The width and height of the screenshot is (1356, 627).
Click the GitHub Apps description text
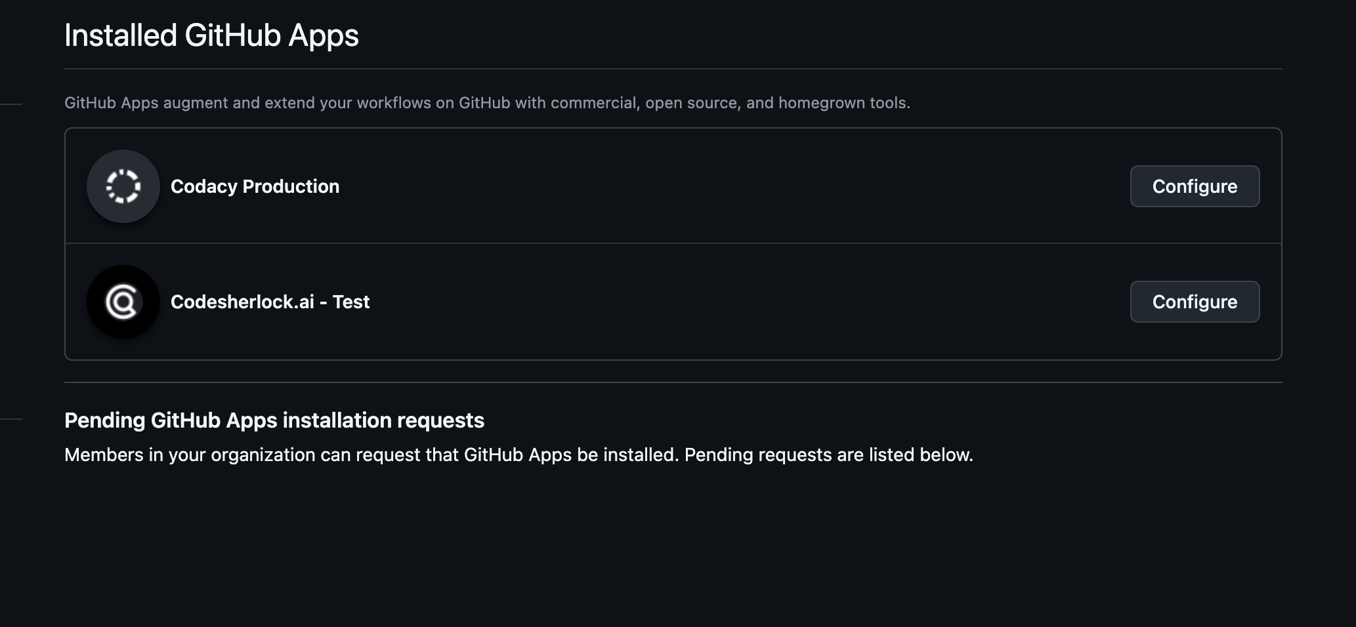click(488, 102)
